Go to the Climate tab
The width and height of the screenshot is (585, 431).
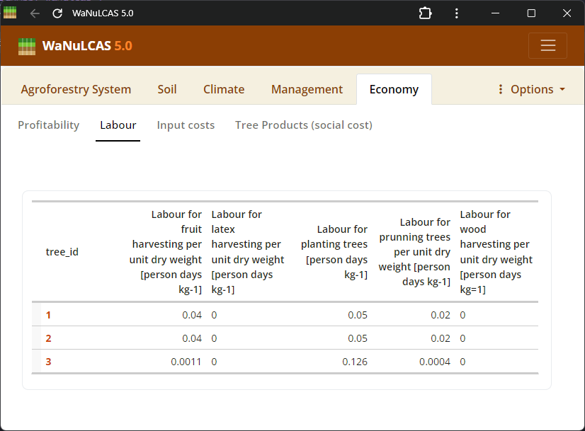(224, 89)
